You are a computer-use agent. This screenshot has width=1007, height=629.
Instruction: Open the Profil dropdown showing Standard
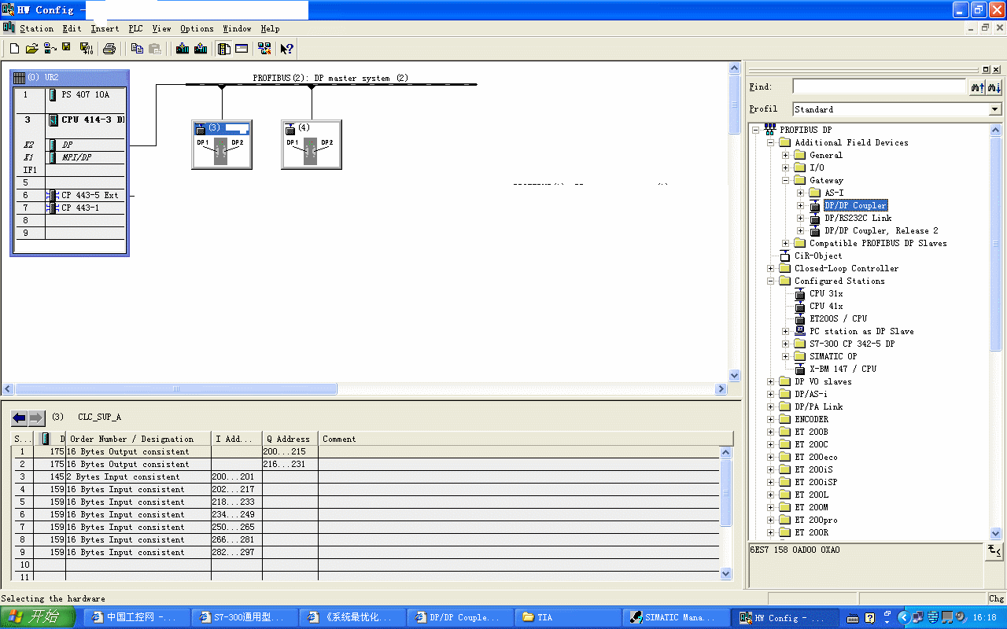(x=995, y=109)
